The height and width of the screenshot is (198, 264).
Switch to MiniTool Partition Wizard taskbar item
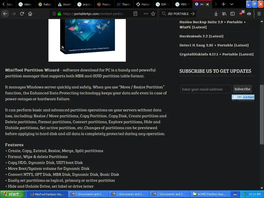(47, 194)
